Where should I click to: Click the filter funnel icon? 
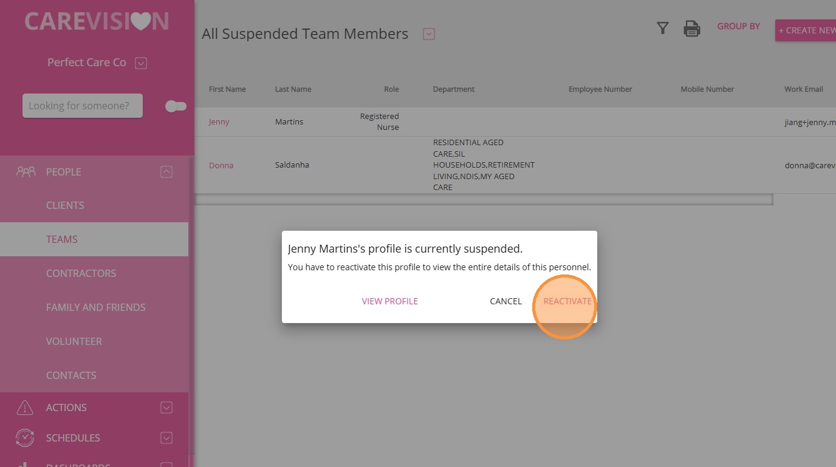(x=663, y=28)
